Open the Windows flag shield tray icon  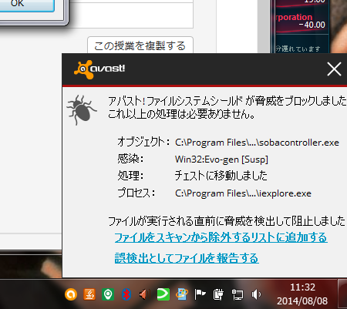click(182, 294)
